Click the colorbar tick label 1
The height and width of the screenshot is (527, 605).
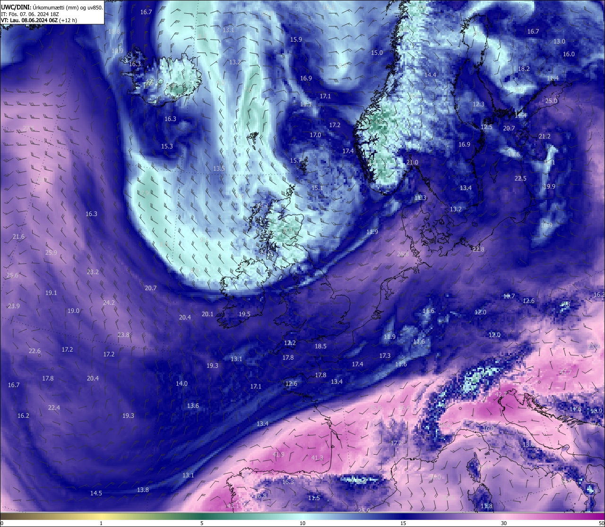[101, 523]
